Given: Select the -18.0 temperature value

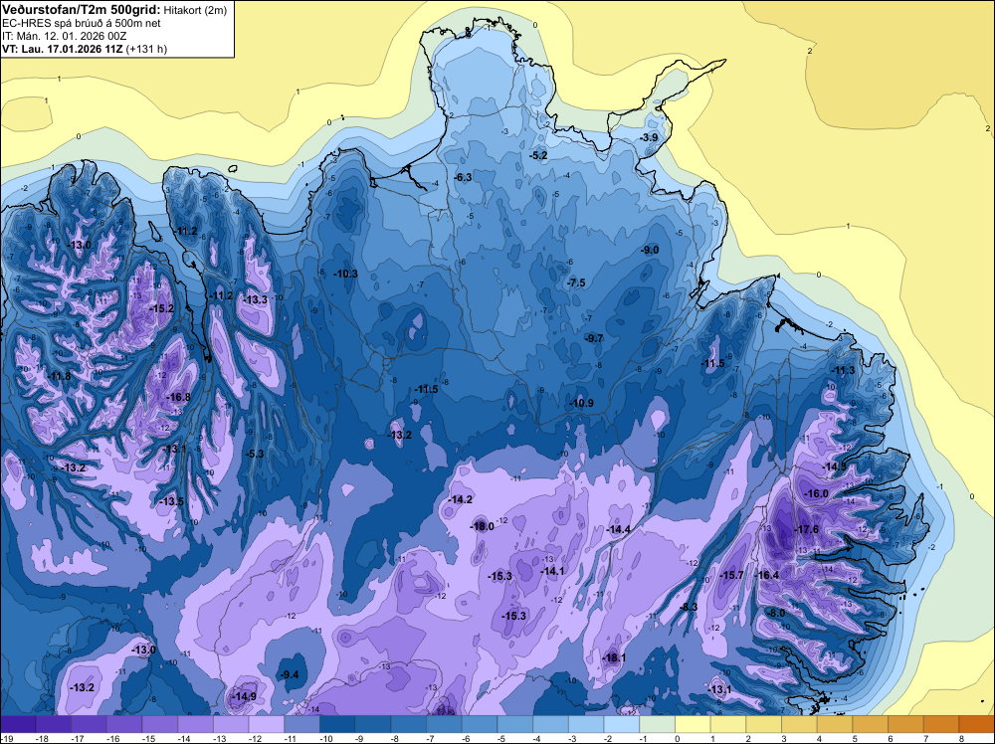Looking at the screenshot, I should tap(482, 526).
